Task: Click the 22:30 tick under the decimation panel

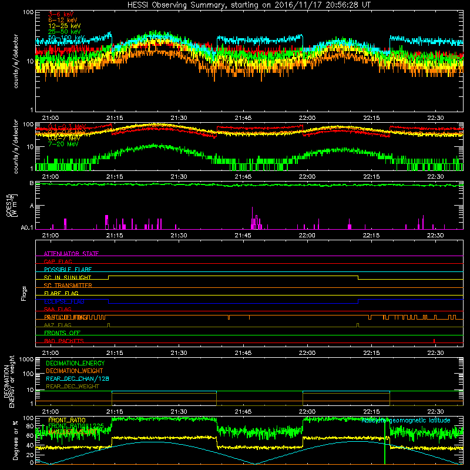Action: click(435, 412)
